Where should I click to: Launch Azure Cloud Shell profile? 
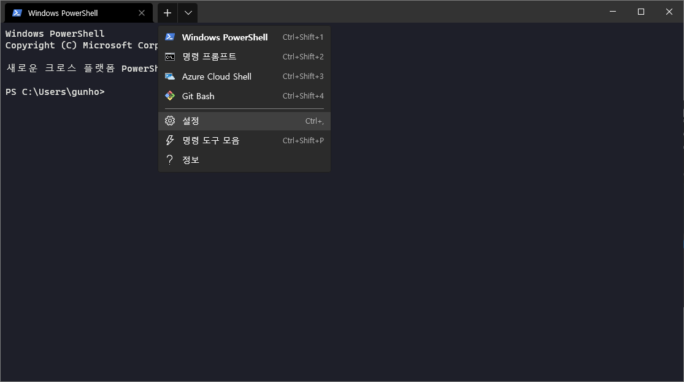point(244,76)
